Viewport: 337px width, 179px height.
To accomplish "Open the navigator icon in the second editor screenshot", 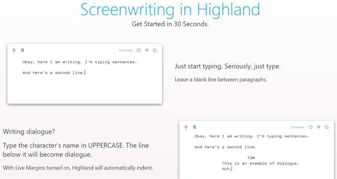I will pos(186,127).
